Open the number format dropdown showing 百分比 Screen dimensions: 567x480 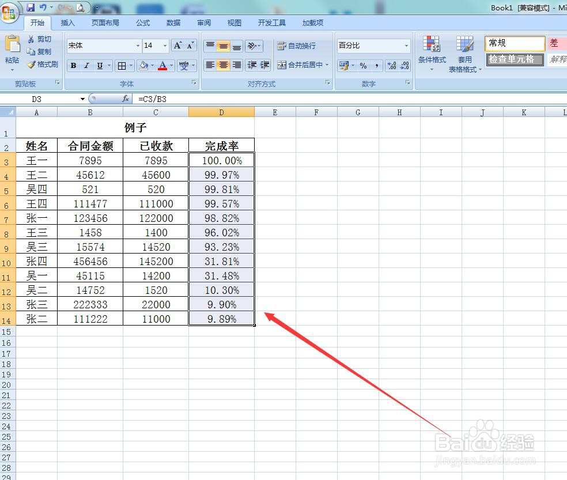point(407,46)
